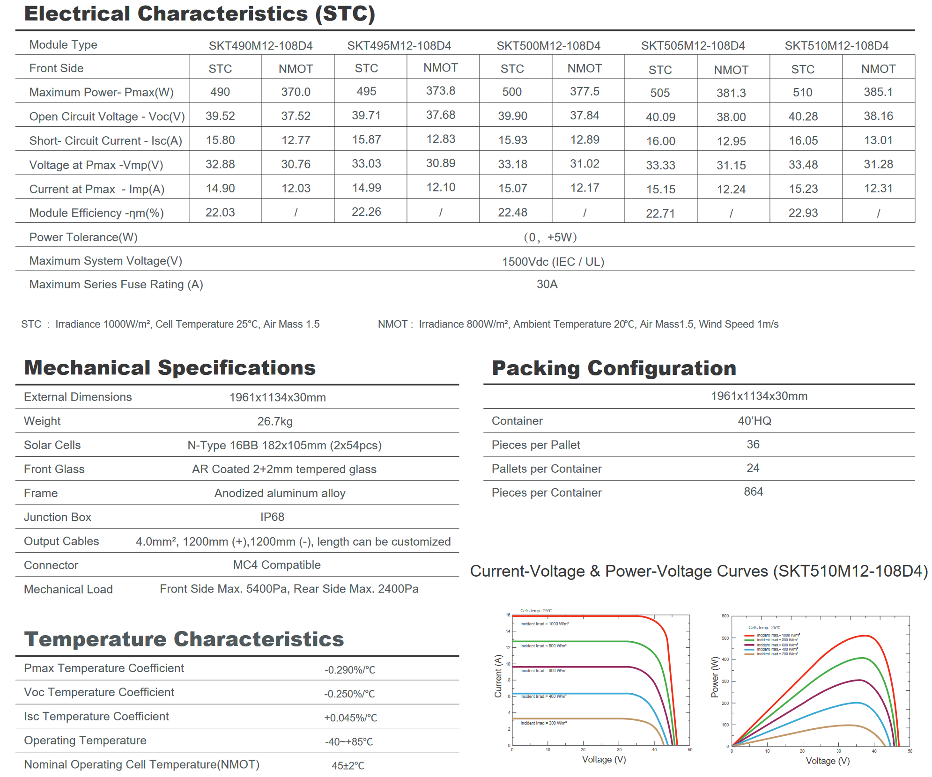
Task: Click the Mechanical Specifications heading
Action: click(170, 368)
